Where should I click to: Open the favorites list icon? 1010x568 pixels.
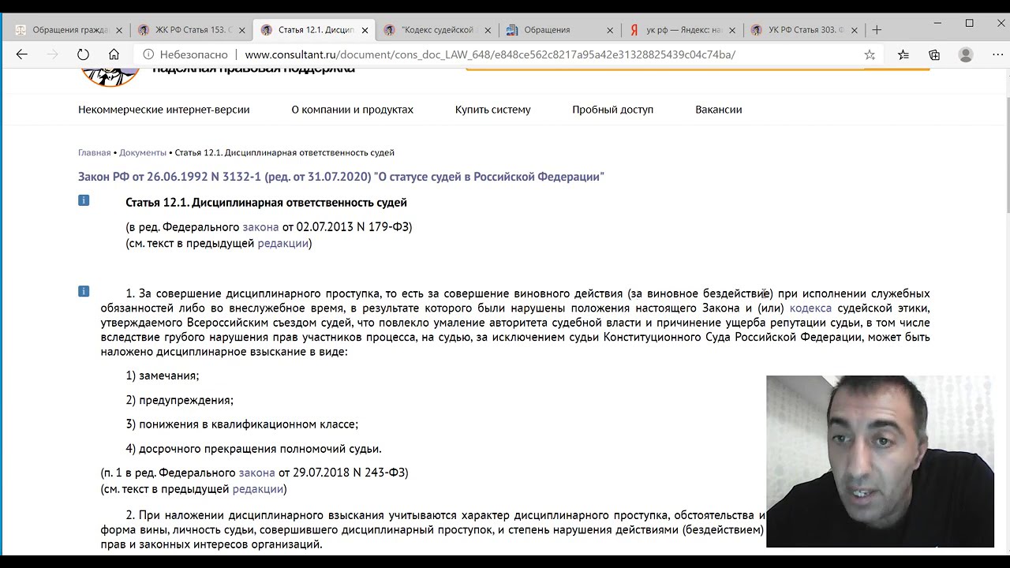pos(903,54)
